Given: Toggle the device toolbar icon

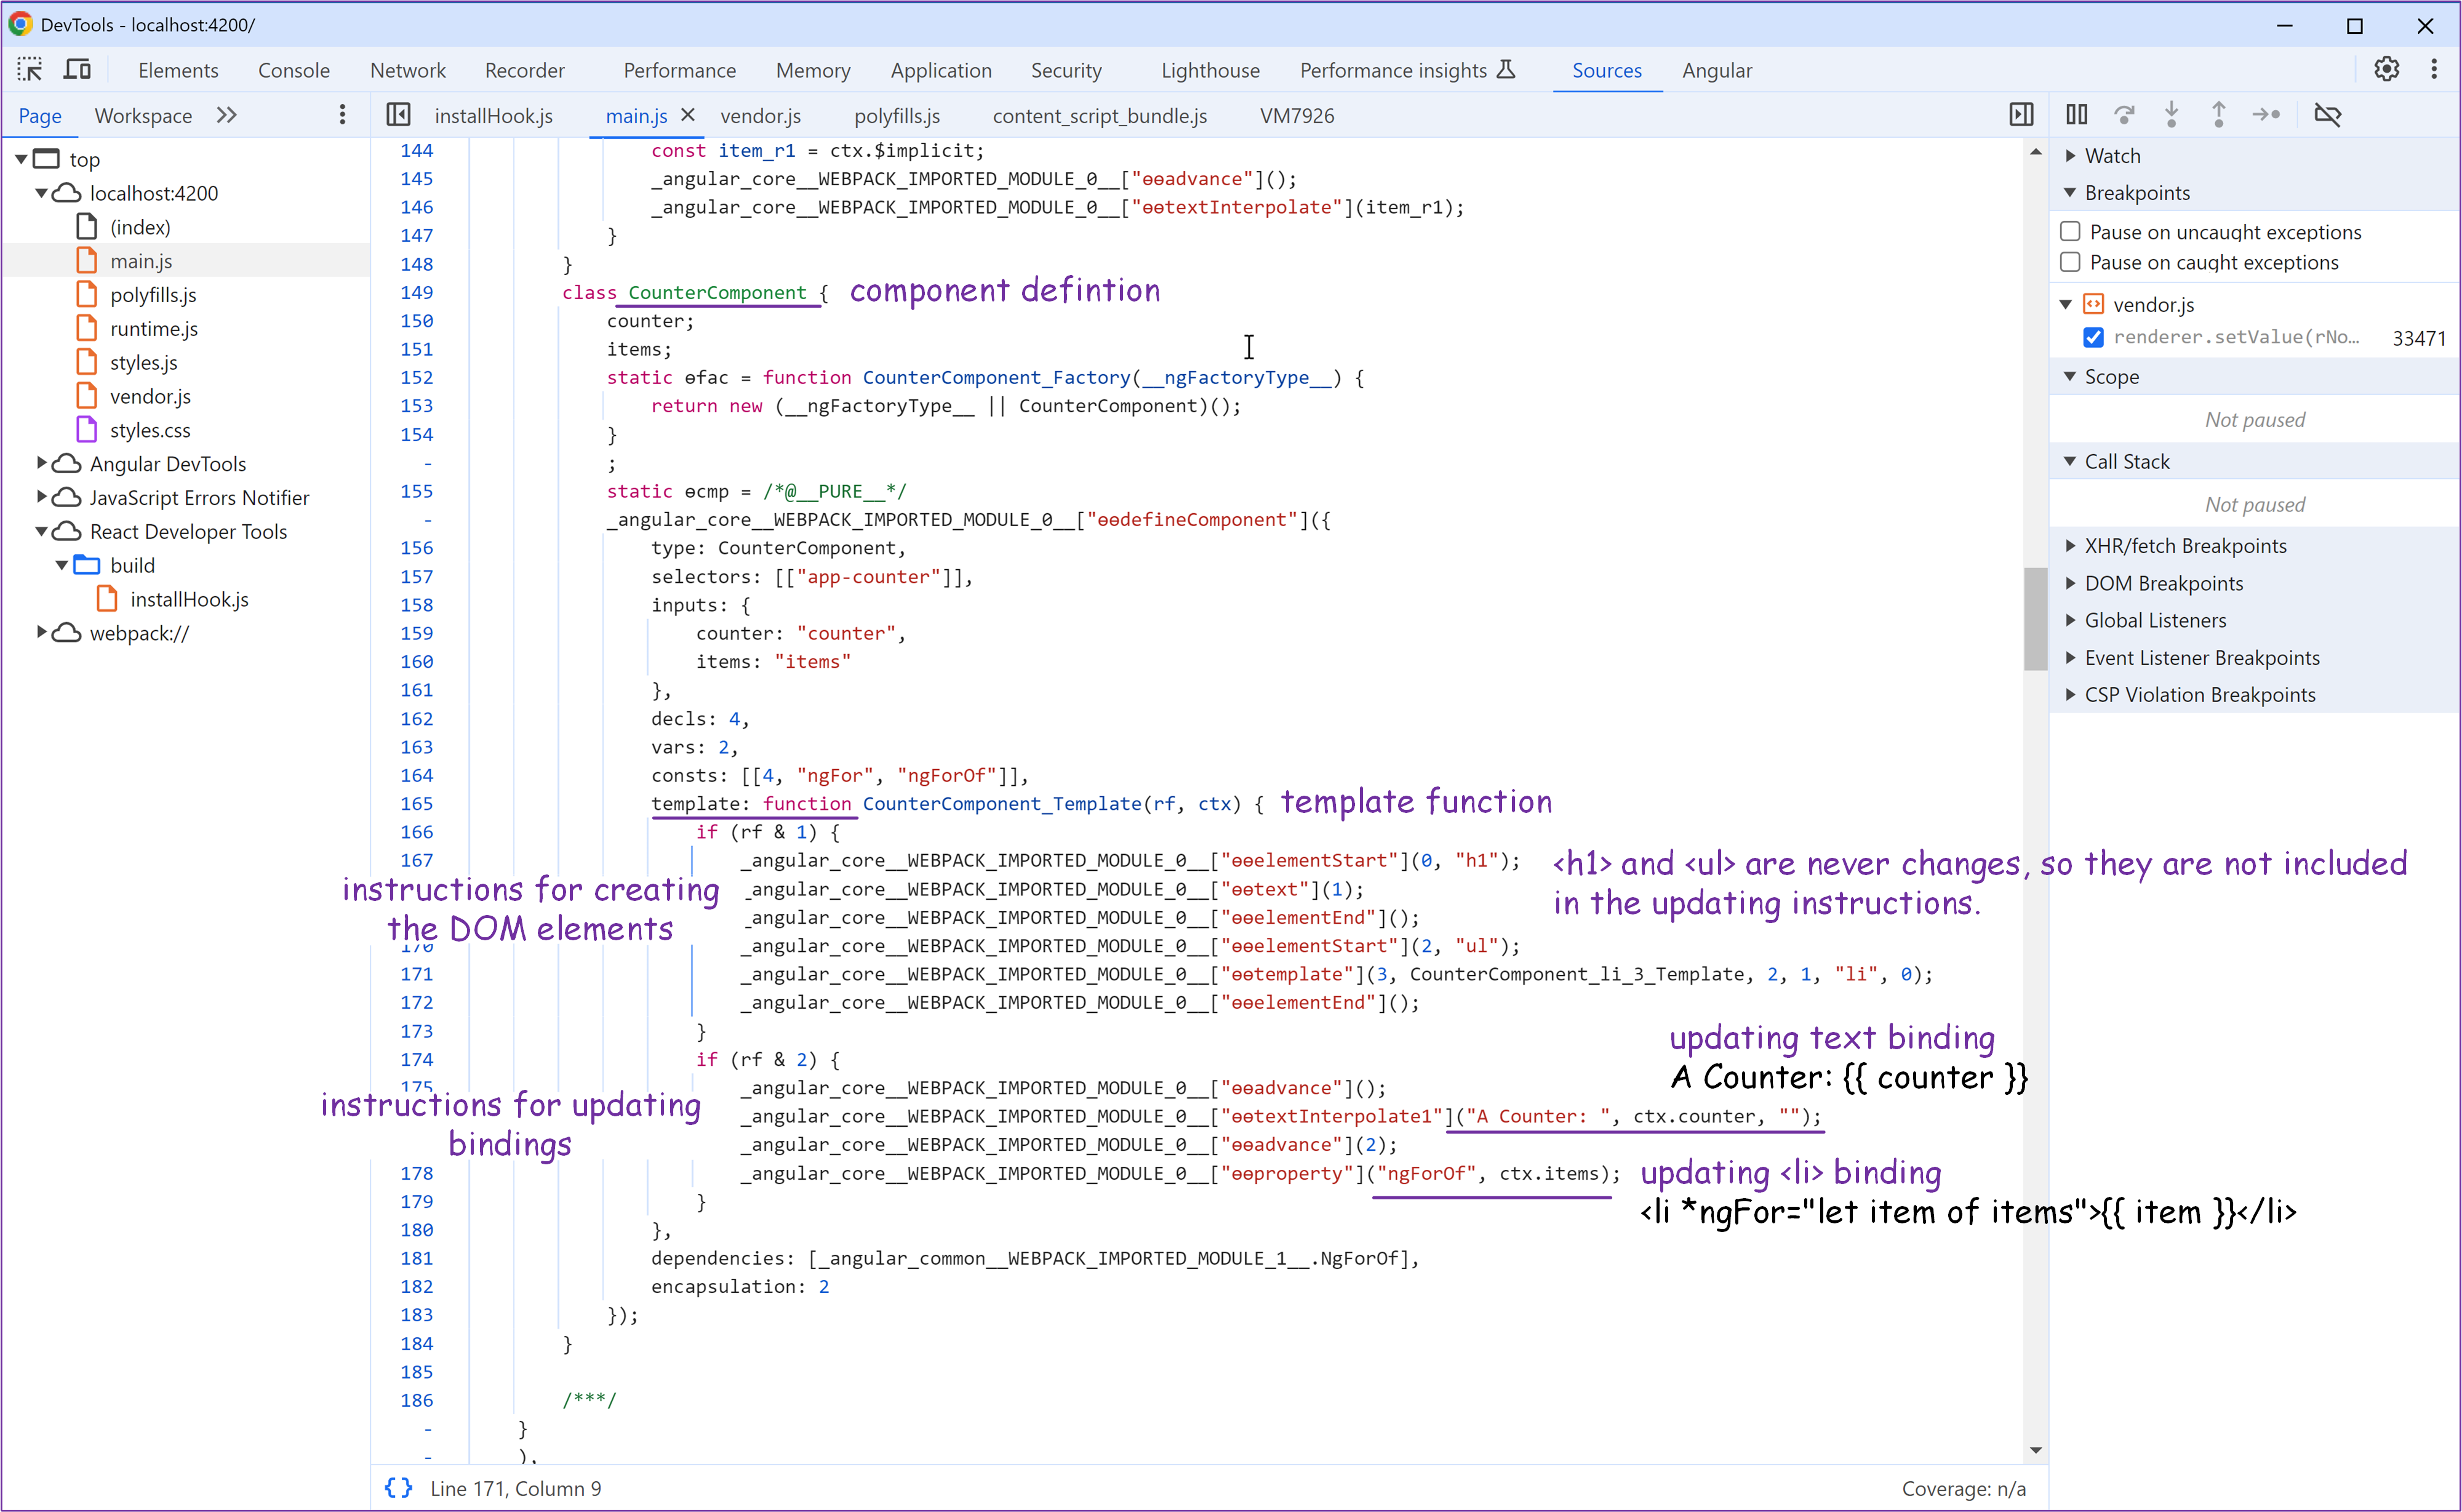Looking at the screenshot, I should tap(77, 70).
